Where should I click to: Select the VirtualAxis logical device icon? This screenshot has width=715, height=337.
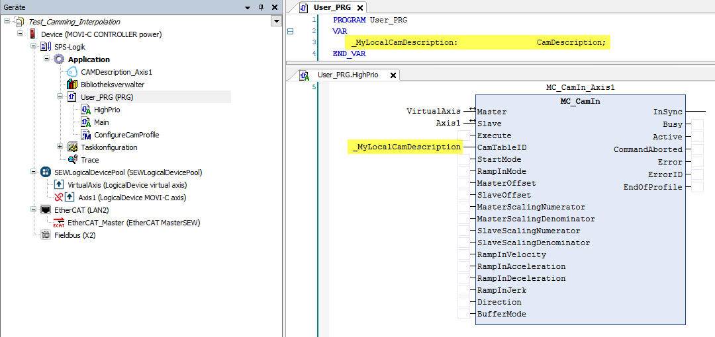[x=59, y=185]
